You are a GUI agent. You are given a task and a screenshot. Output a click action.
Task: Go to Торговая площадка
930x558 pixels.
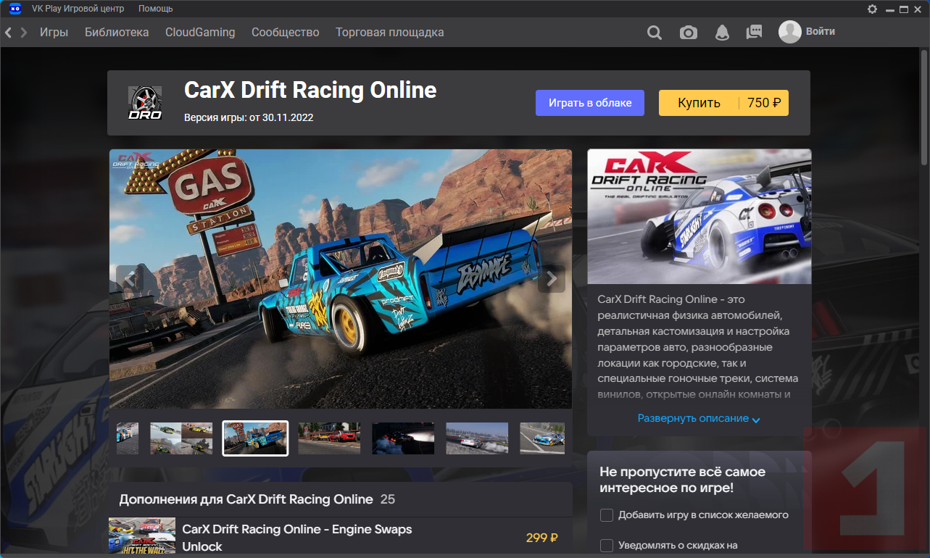[x=390, y=33]
